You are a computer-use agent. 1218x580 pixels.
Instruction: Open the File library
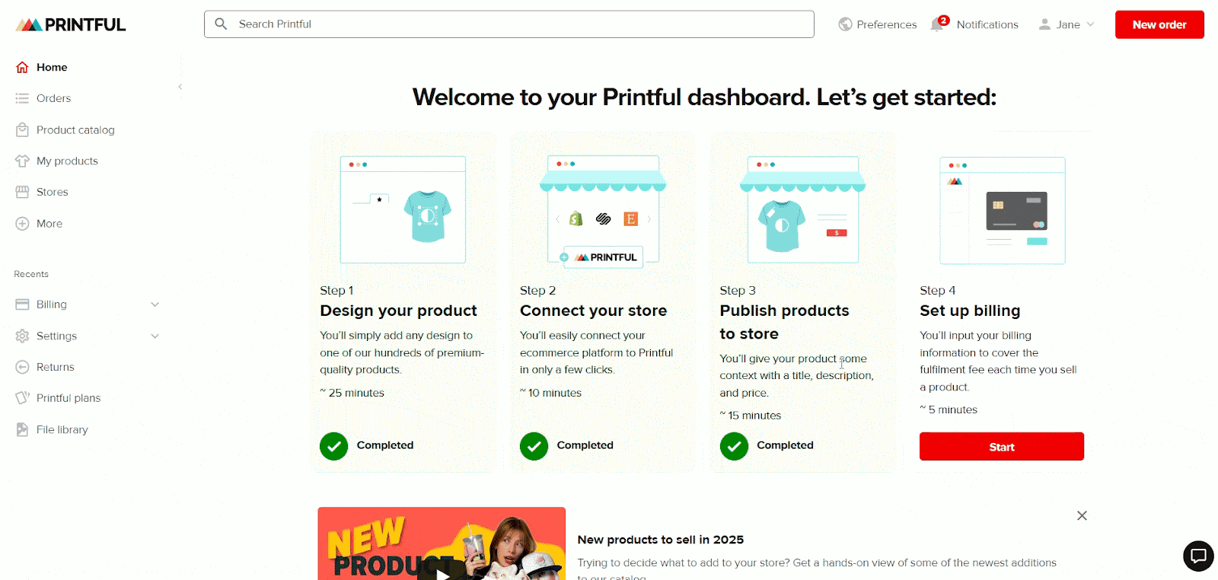click(x=62, y=429)
